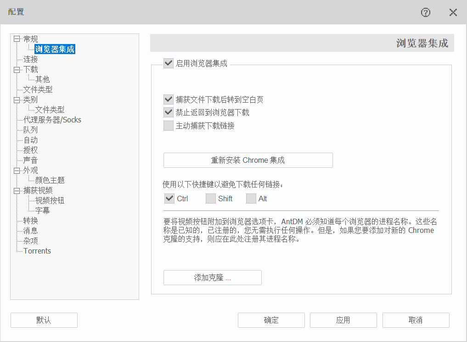Select the 队列 tree item
The width and height of the screenshot is (467, 342).
tap(30, 130)
